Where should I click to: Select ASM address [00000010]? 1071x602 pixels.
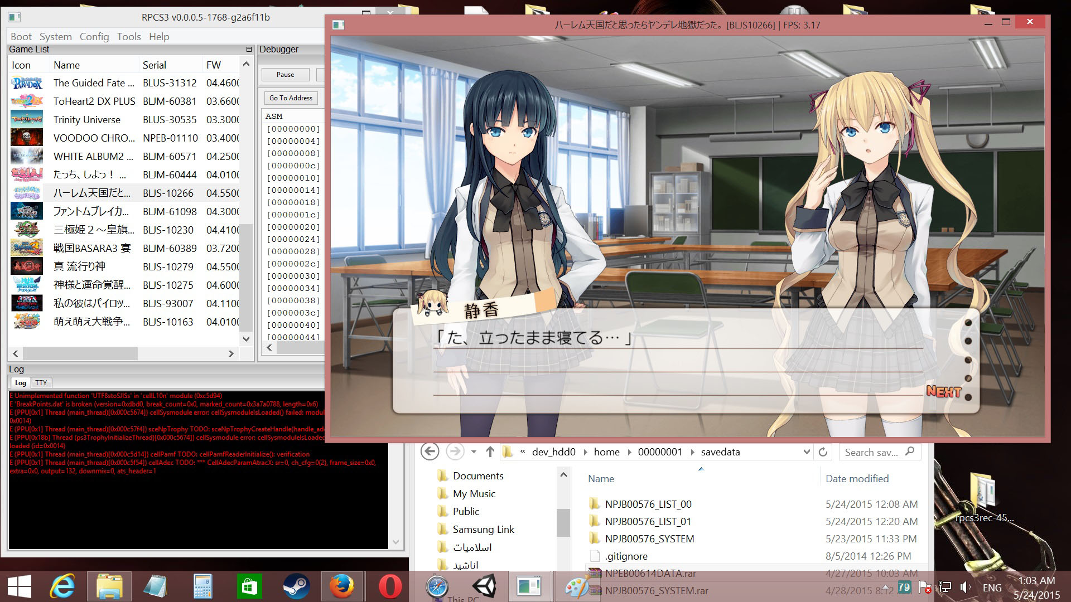(293, 178)
